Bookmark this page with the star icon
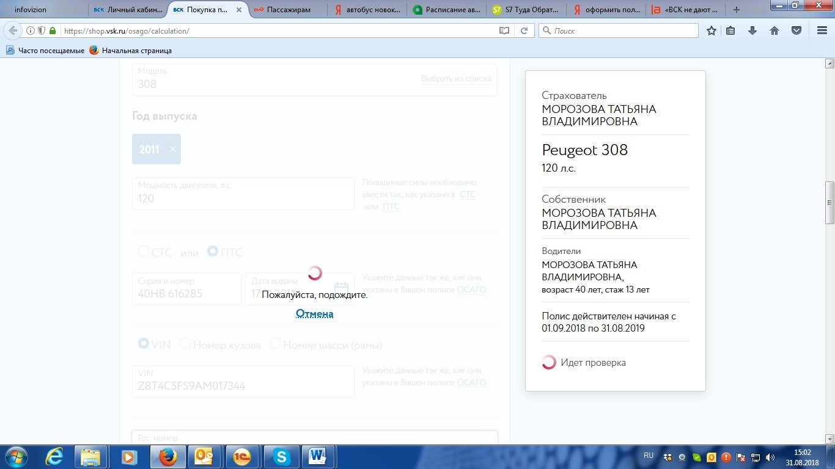 pyautogui.click(x=712, y=31)
